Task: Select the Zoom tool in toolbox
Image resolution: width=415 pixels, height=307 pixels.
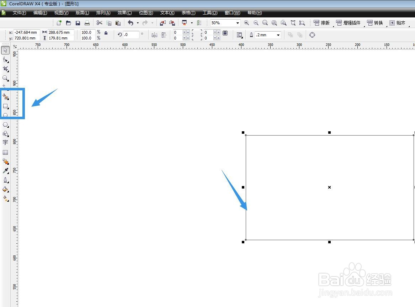Action: tap(5, 78)
